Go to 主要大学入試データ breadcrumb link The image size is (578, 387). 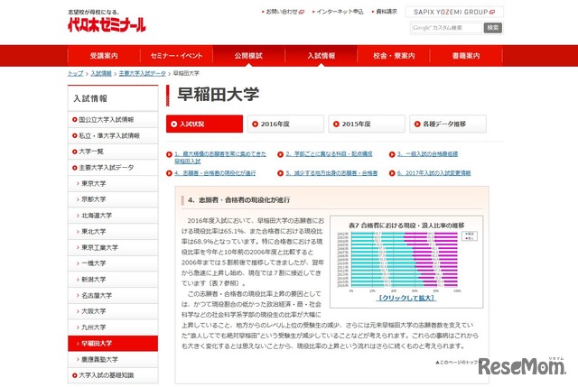pyautogui.click(x=143, y=73)
